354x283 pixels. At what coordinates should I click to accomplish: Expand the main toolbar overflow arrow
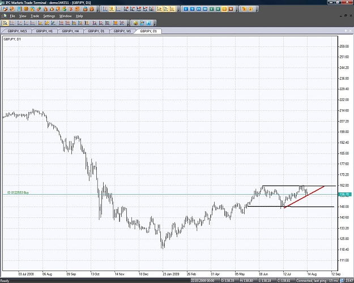pos(98,10)
